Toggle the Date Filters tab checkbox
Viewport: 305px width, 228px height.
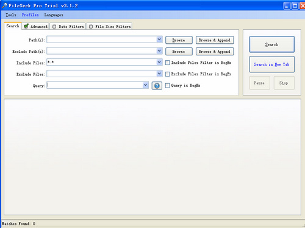(54, 27)
